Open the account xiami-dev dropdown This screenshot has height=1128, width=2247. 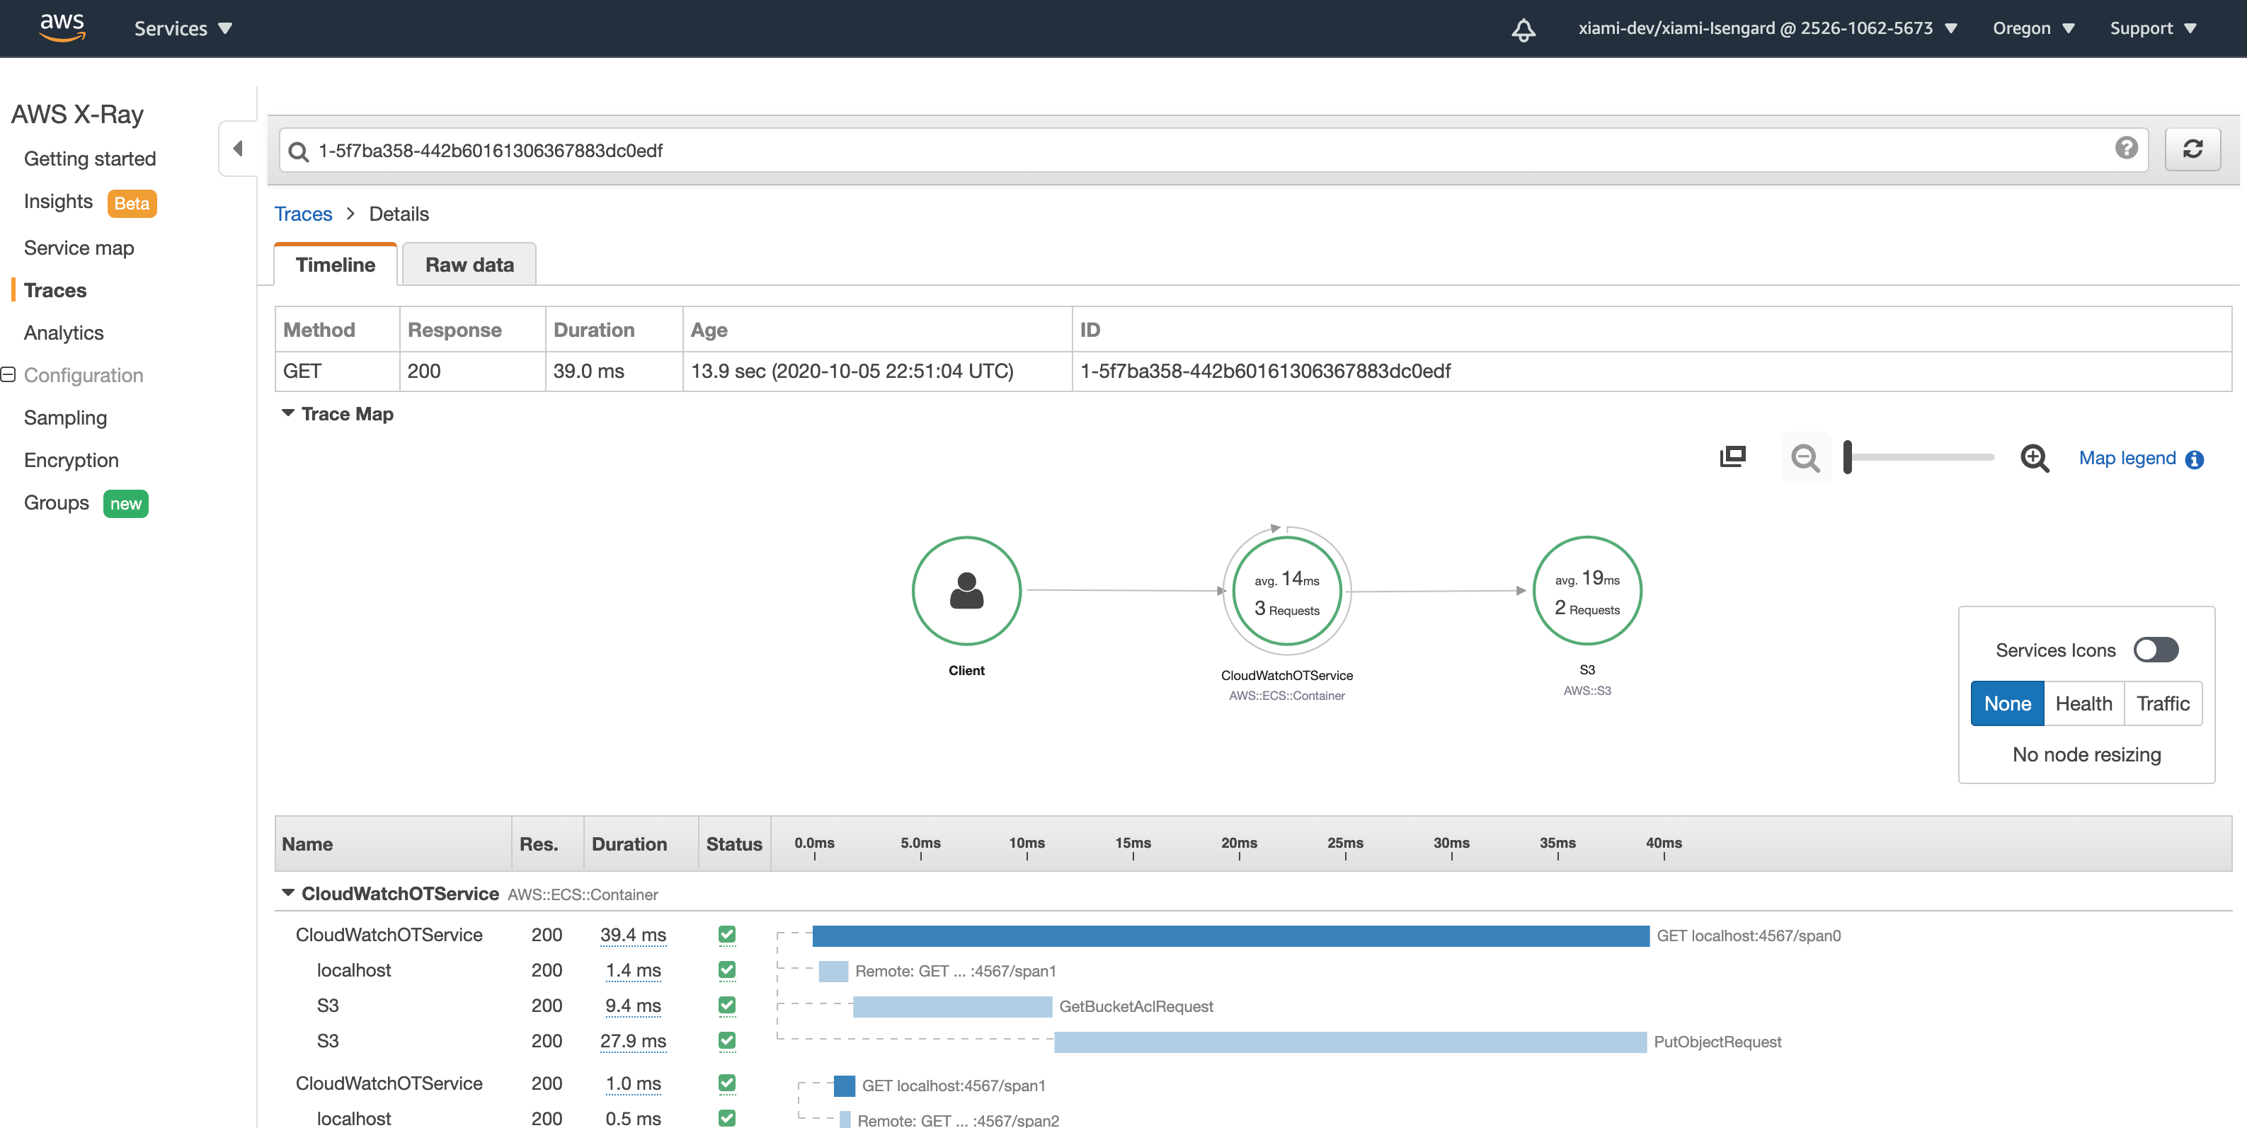[x=1767, y=28]
